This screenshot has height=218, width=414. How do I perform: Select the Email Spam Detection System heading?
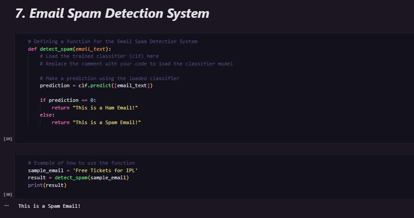[x=112, y=13]
